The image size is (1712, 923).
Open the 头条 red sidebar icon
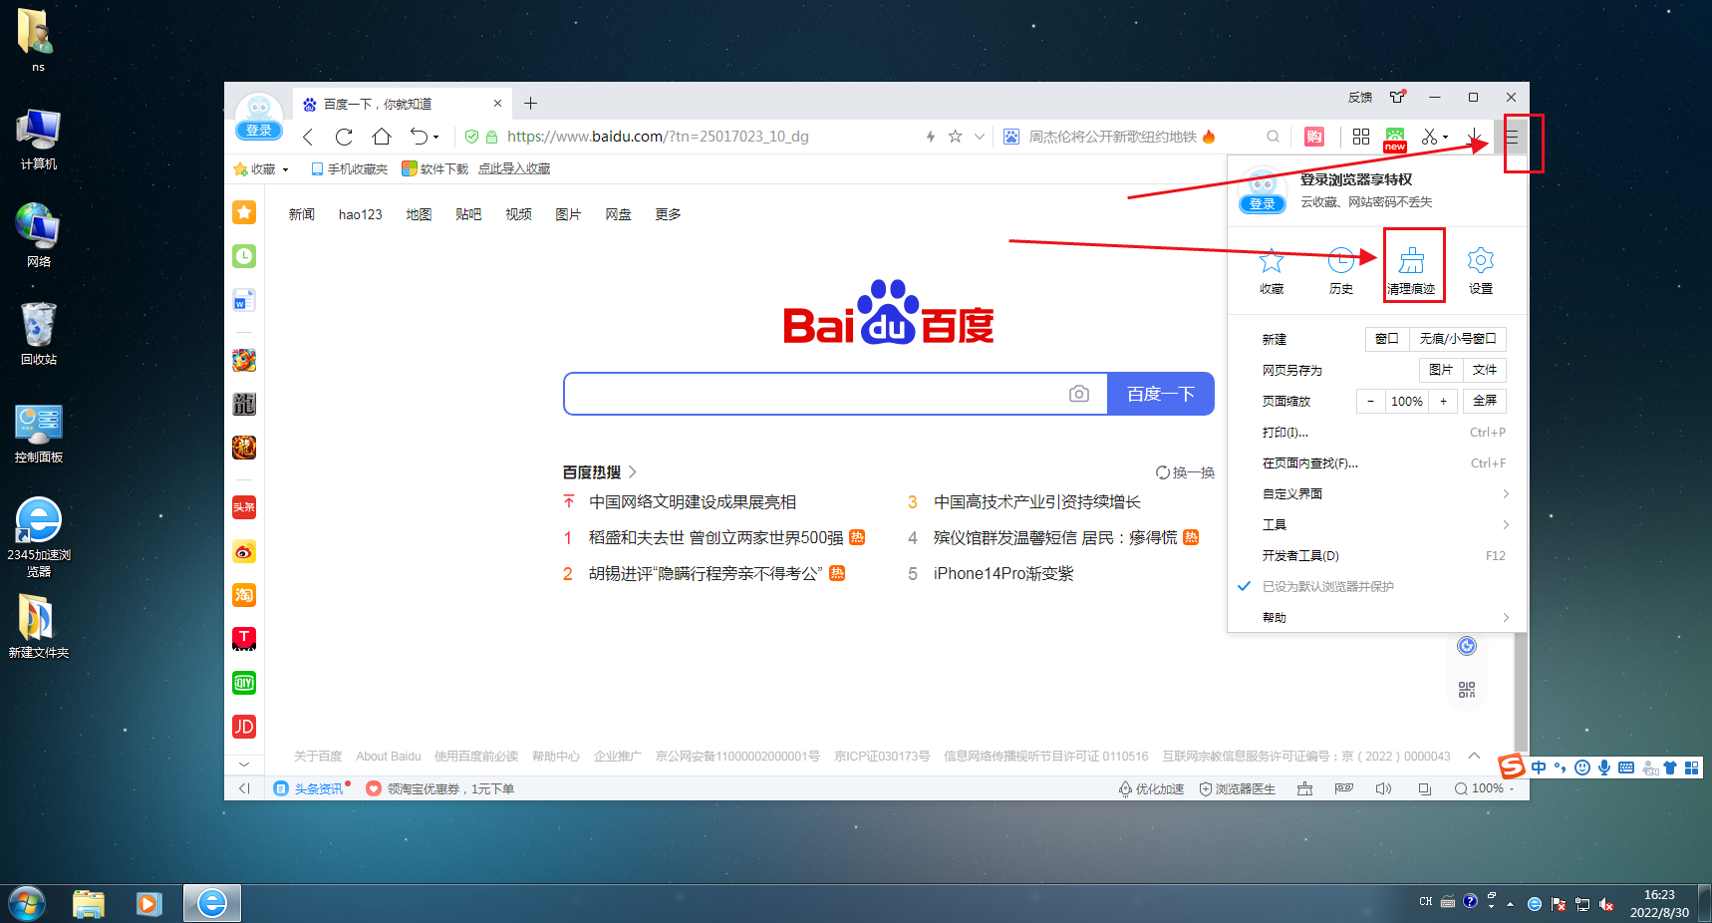[244, 507]
